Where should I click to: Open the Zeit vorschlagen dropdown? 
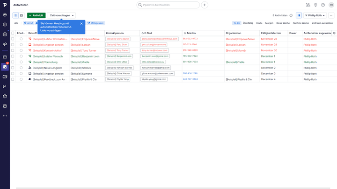click(x=62, y=15)
